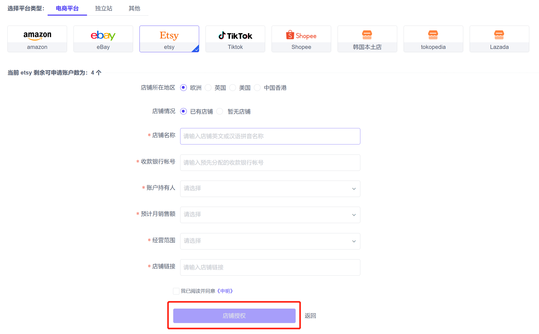Open the 《申明》 link

225,291
